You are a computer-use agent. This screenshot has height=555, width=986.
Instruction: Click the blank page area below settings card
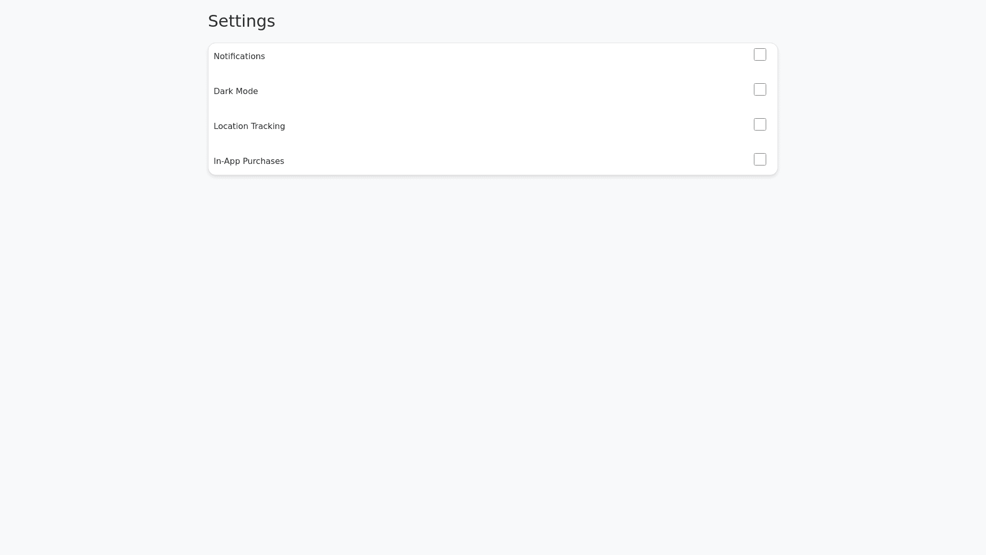493,360
